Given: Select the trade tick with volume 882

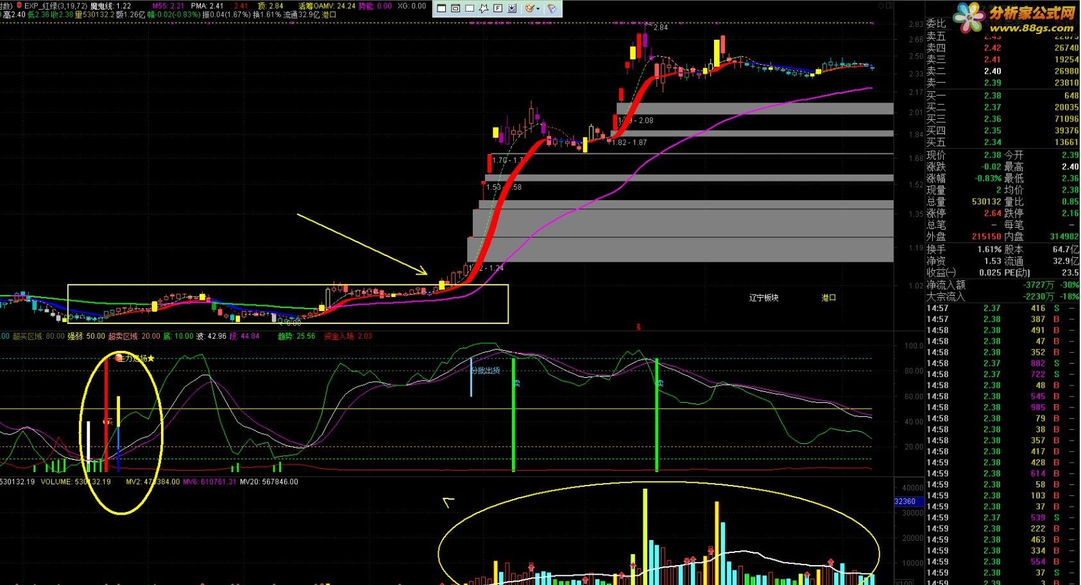Looking at the screenshot, I should 1002,364.
